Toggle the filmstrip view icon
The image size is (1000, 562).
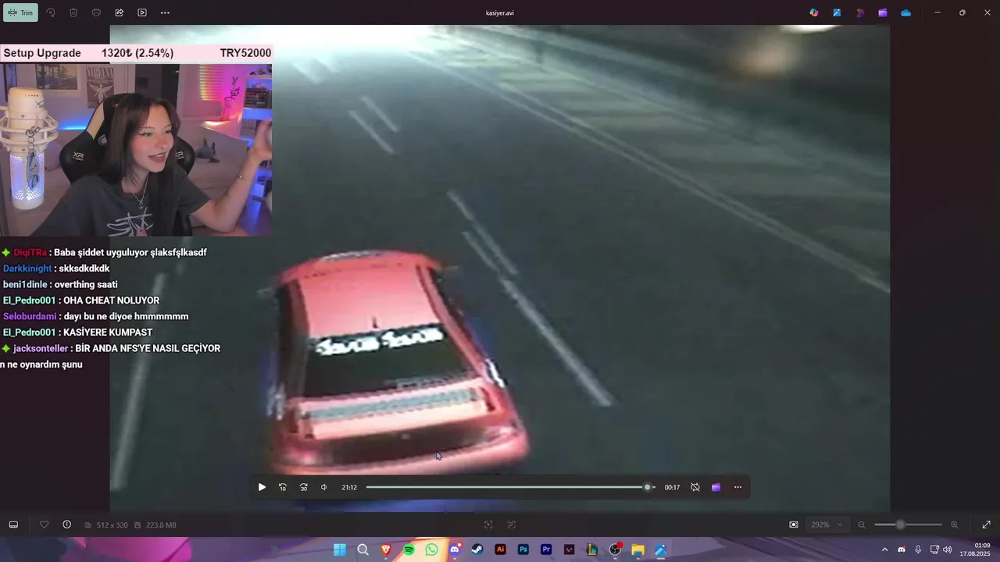coord(13,525)
